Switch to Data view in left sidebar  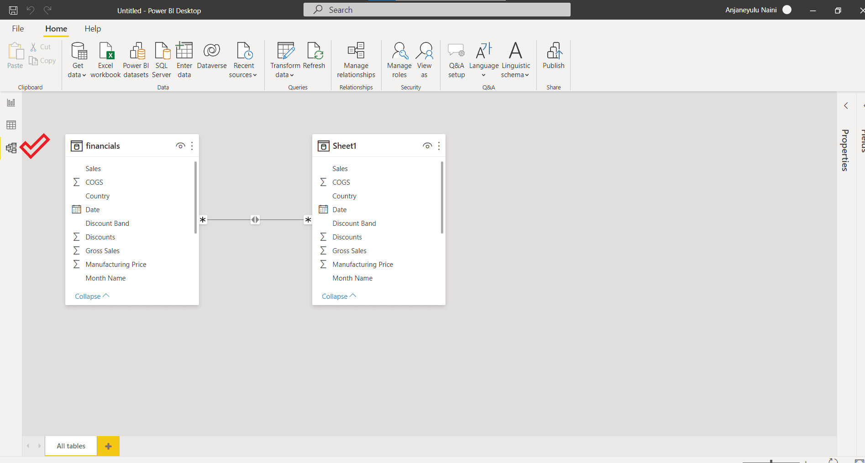click(x=11, y=125)
